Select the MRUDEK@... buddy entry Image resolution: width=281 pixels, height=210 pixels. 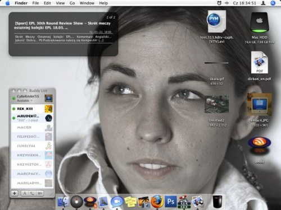[32, 118]
